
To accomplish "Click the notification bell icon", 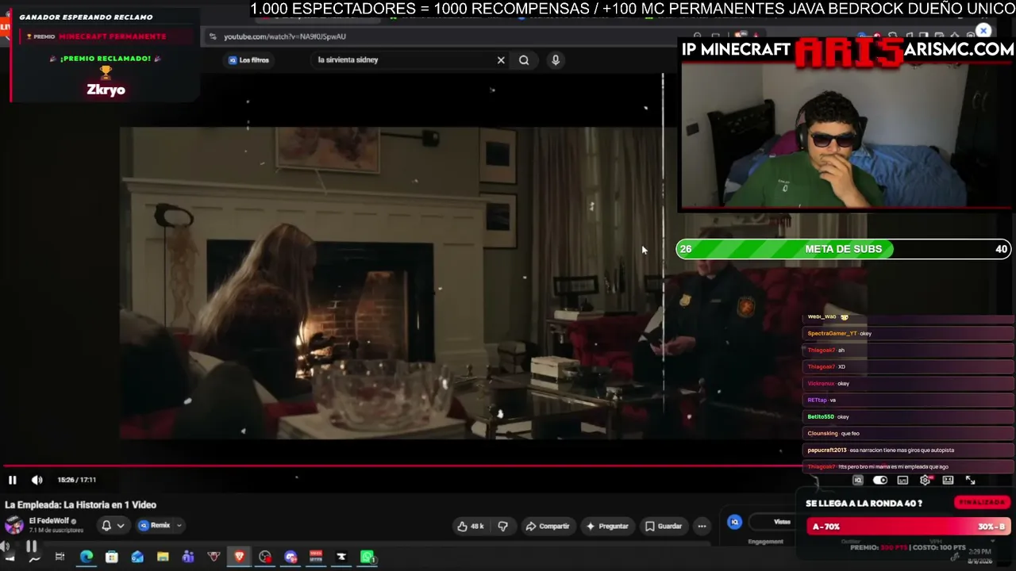I will (x=106, y=525).
